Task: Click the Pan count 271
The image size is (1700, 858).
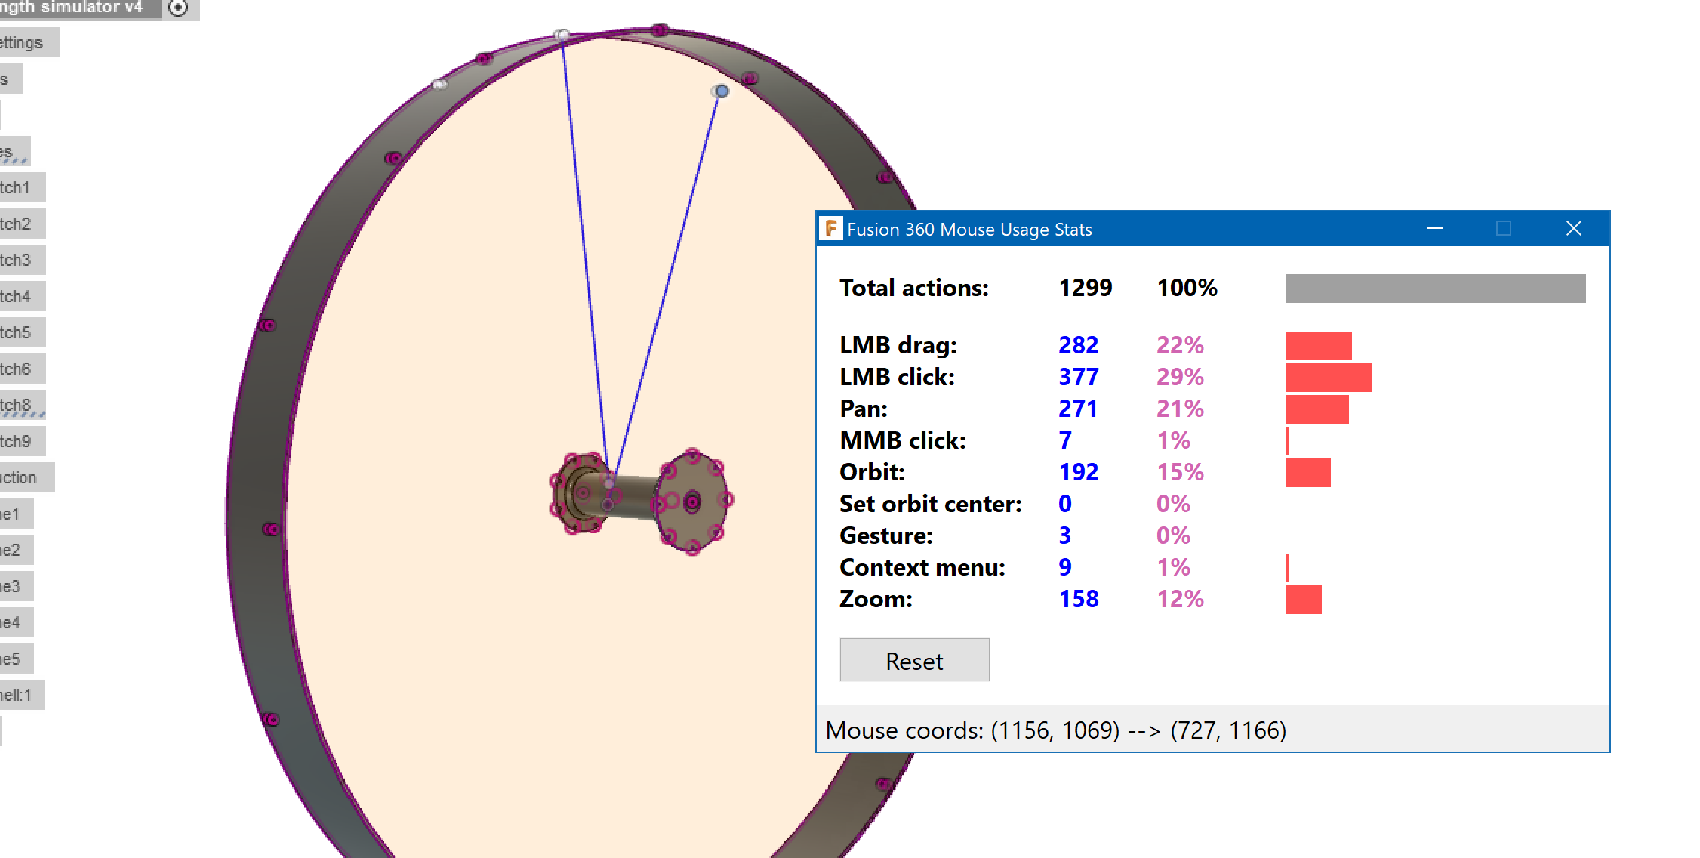Action: tap(1078, 409)
